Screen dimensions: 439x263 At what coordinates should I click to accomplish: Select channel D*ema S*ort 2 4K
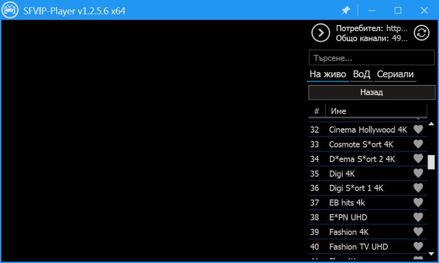click(x=368, y=159)
